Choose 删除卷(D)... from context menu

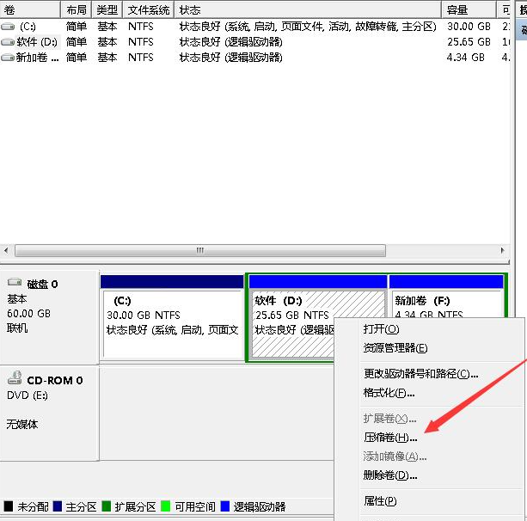click(390, 475)
